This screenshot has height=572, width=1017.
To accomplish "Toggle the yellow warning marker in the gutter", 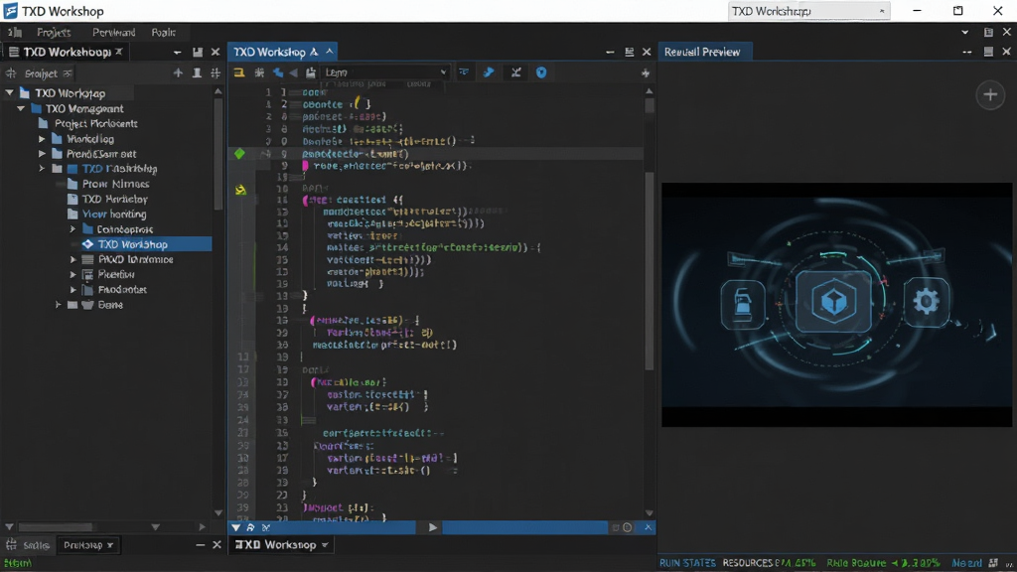I will [240, 190].
